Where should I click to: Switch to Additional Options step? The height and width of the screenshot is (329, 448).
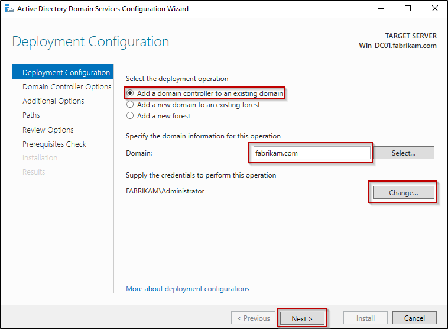pyautogui.click(x=53, y=101)
